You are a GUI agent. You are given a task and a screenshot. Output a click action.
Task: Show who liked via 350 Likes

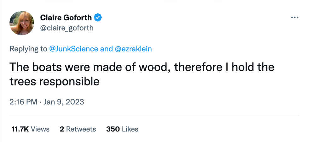[122, 129]
